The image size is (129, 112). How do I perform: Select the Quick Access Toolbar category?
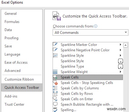22,88
